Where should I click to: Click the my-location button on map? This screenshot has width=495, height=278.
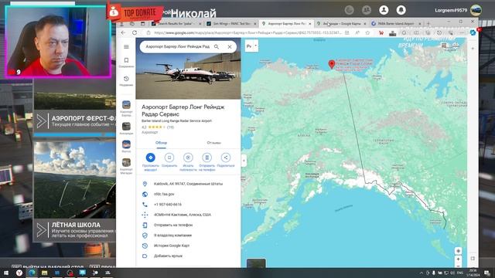click(x=458, y=251)
